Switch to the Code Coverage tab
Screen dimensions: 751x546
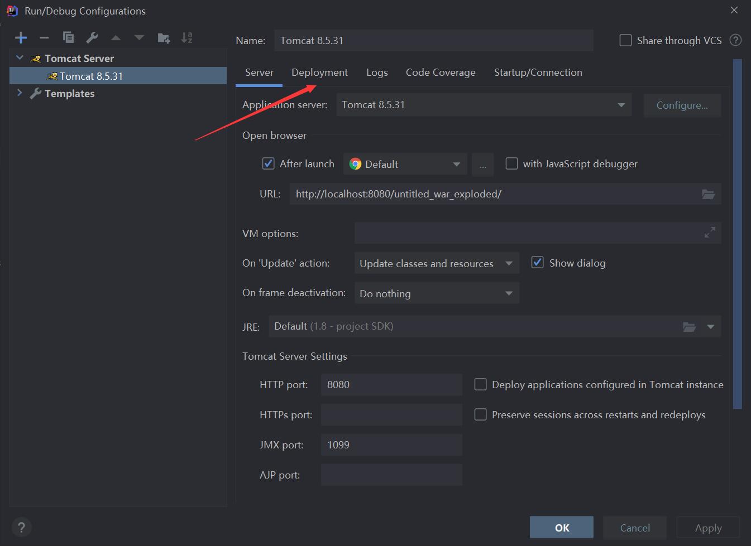[441, 73]
